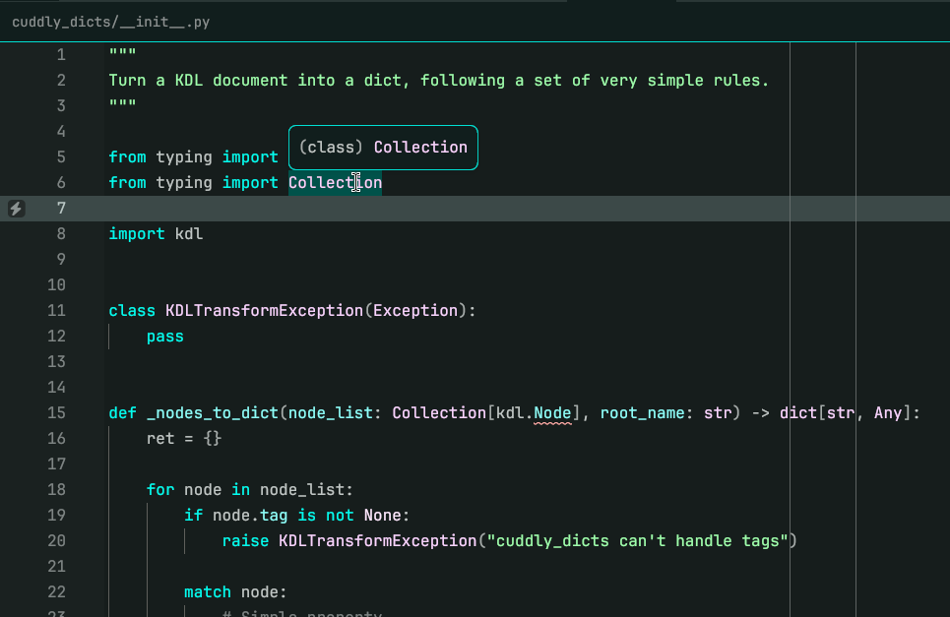The height and width of the screenshot is (617, 950).
Task: Click the Exception base class on line 11
Action: 415,311
